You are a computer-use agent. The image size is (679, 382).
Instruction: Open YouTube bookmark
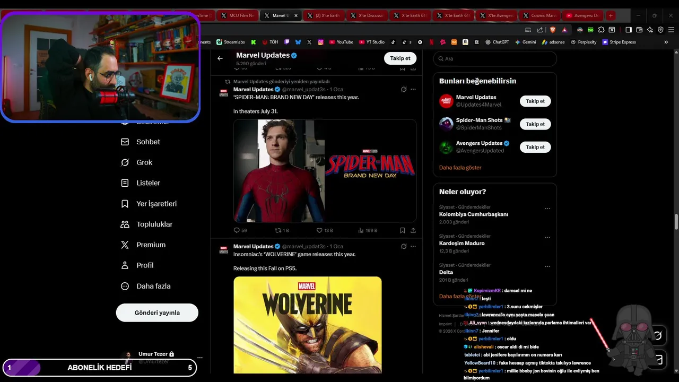click(341, 42)
